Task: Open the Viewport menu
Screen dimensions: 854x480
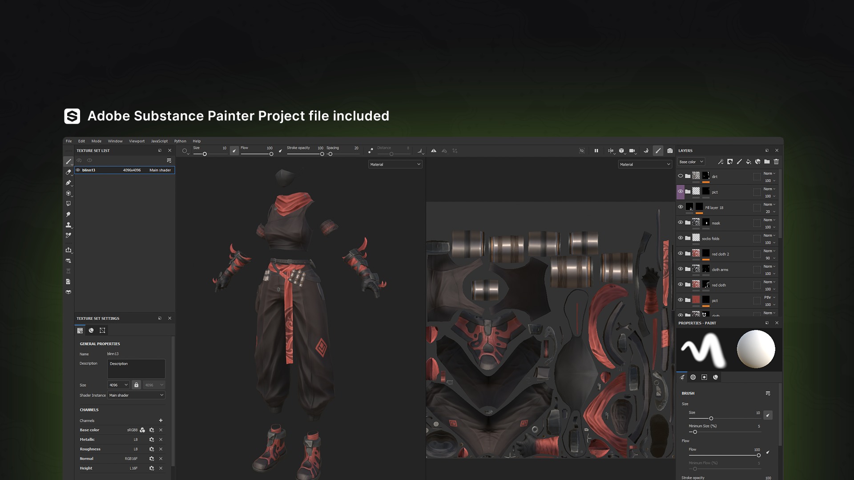Action: (137, 141)
